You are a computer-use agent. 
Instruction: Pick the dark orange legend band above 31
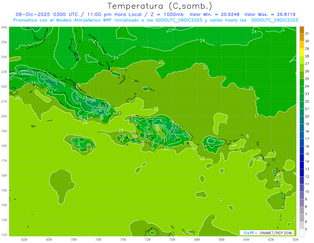click(302, 30)
